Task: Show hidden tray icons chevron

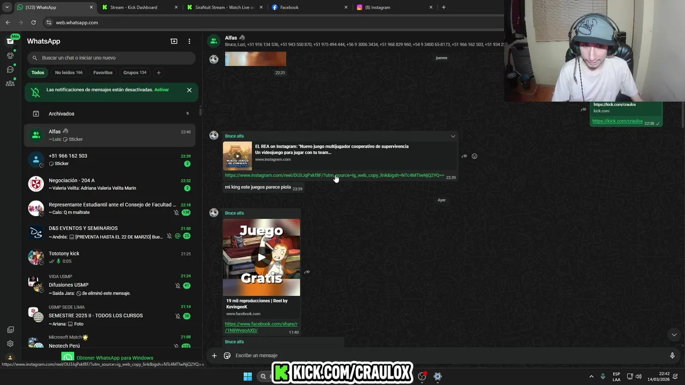Action: [x=591, y=376]
